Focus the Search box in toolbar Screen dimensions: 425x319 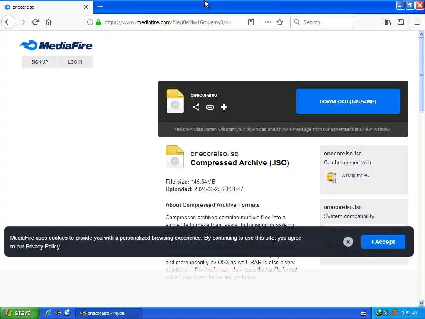322,22
